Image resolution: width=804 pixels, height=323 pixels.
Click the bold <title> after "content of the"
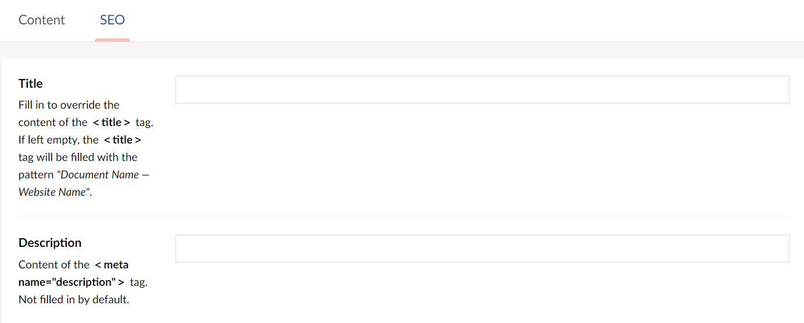click(x=111, y=123)
